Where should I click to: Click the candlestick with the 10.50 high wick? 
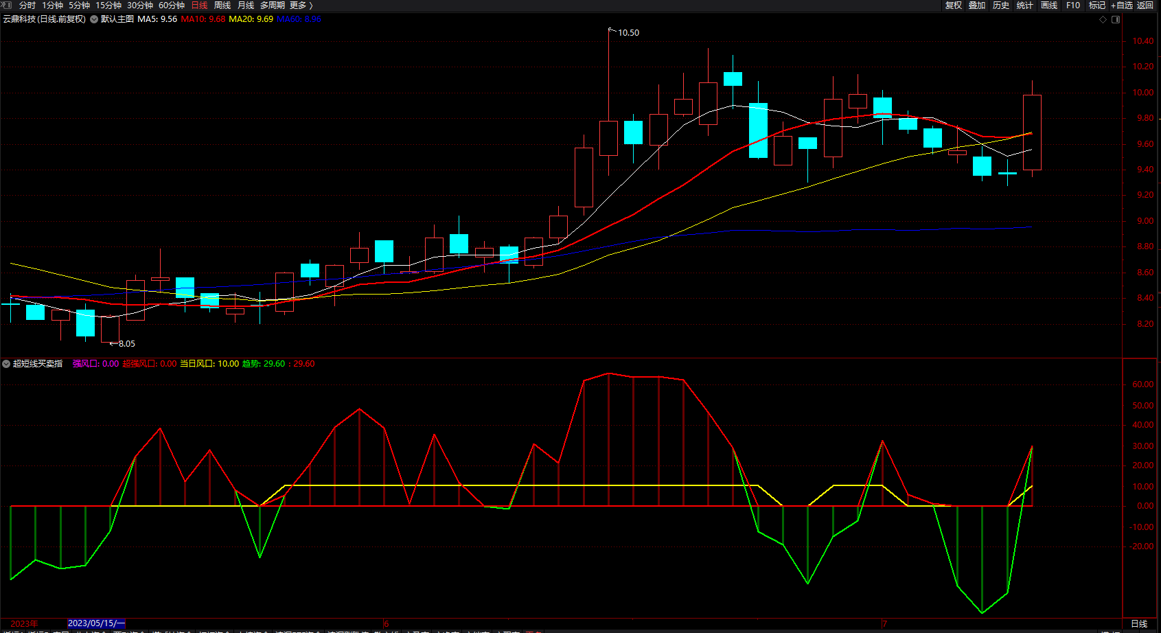pyautogui.click(x=608, y=138)
